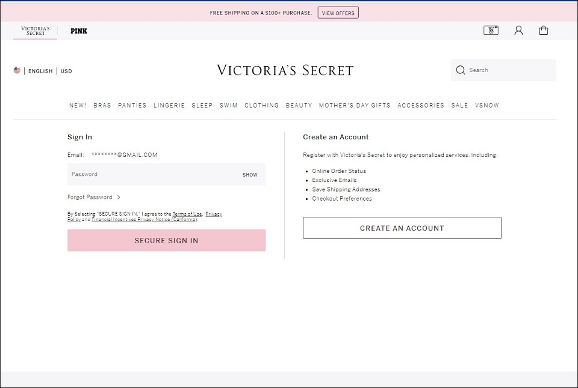Click the CREATE AN ACCOUNT button

click(402, 228)
